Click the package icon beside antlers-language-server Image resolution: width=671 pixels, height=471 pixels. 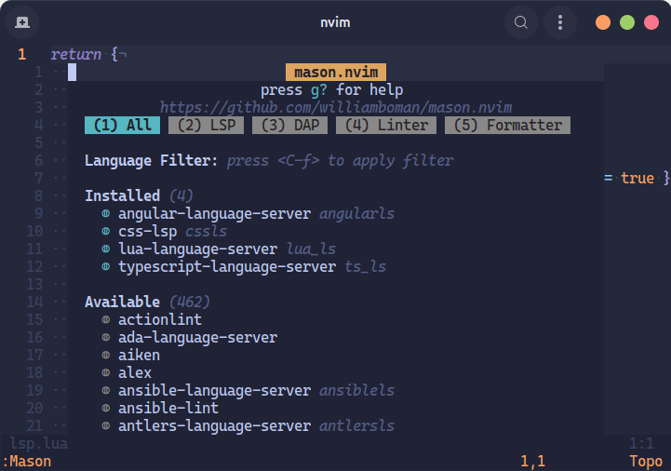106,426
